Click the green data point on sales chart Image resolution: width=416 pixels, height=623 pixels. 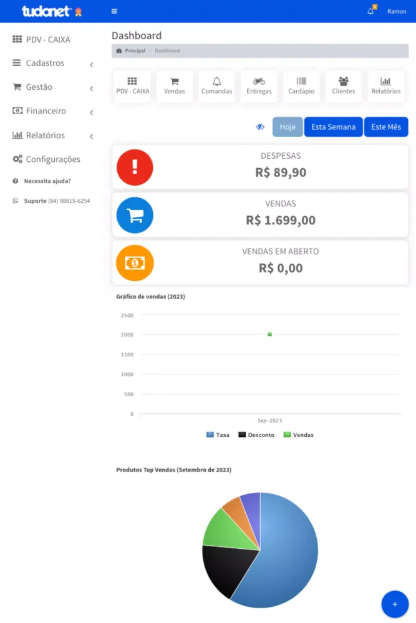pyautogui.click(x=269, y=334)
